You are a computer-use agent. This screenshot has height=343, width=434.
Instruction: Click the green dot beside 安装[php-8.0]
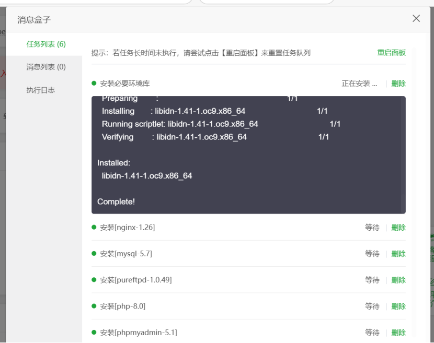tap(94, 306)
